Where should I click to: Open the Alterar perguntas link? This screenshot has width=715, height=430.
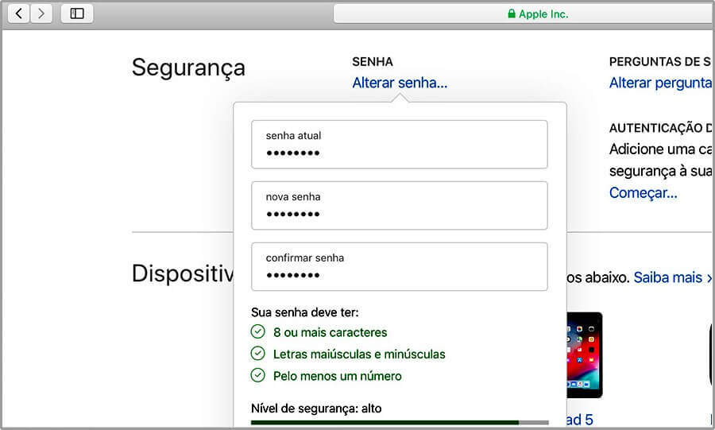click(660, 83)
